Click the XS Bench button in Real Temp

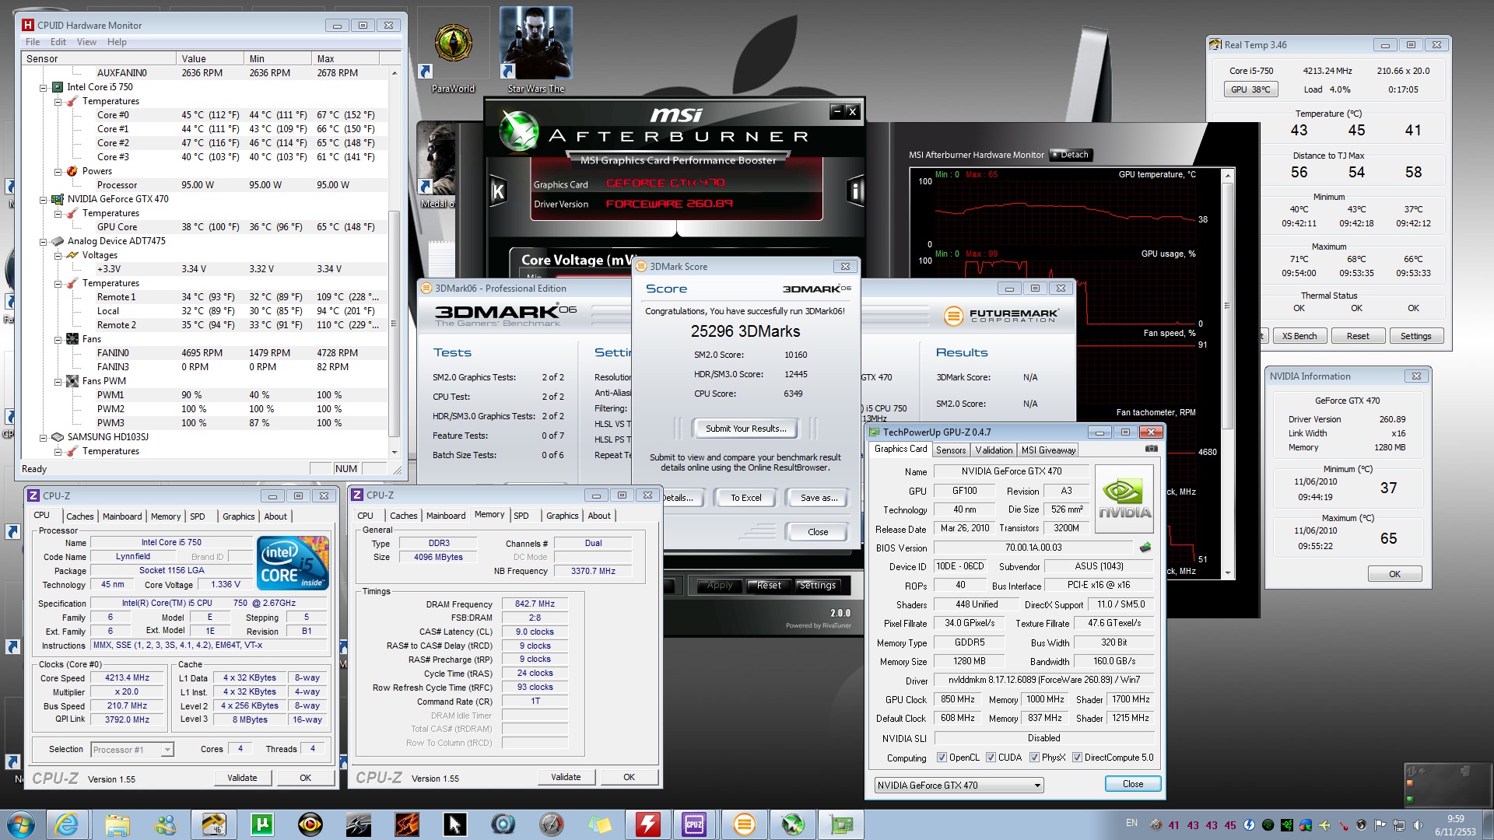click(1299, 336)
